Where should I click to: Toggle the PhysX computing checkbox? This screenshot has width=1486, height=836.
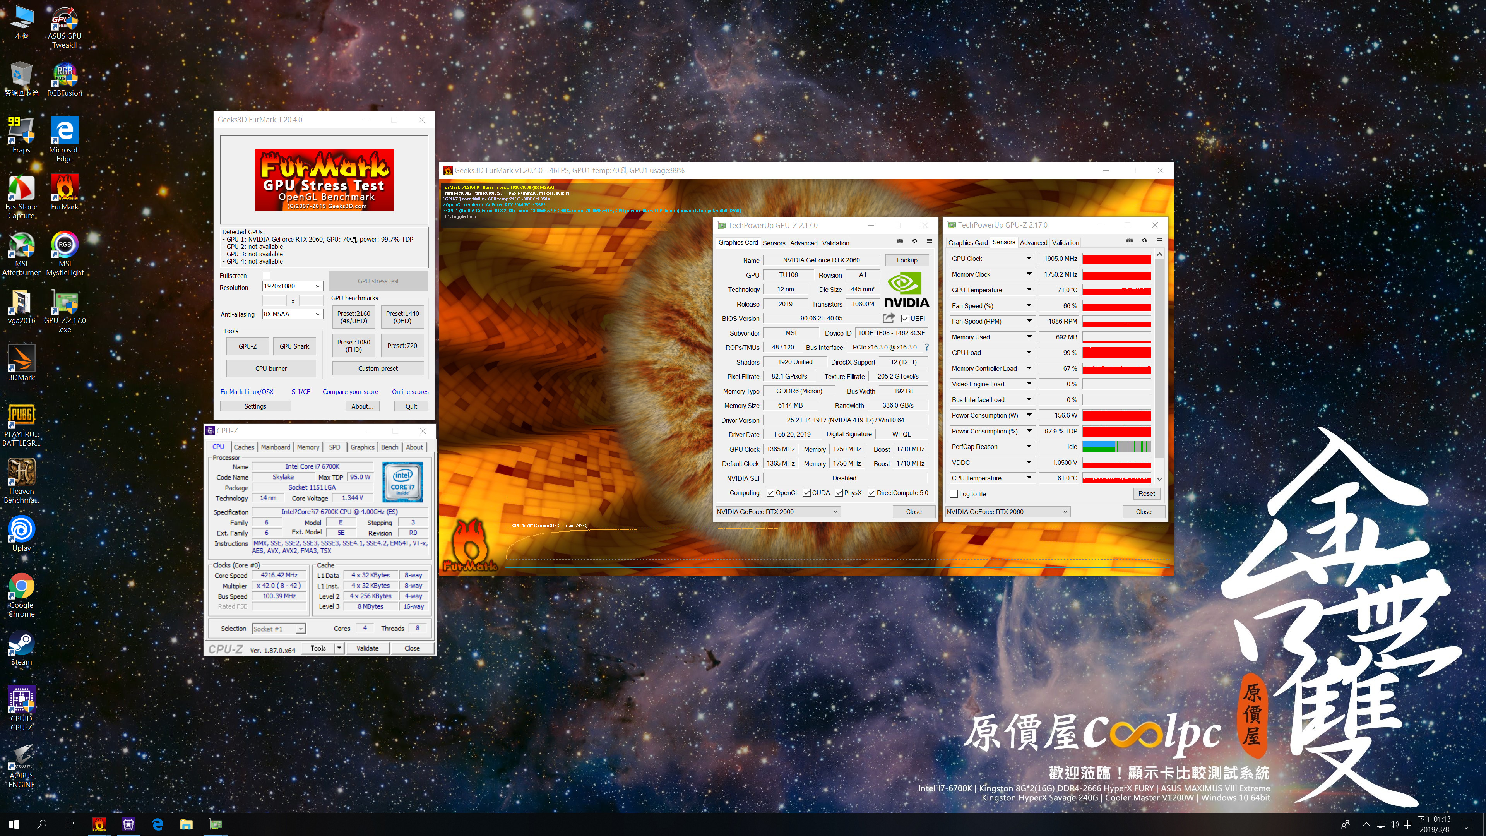(839, 493)
